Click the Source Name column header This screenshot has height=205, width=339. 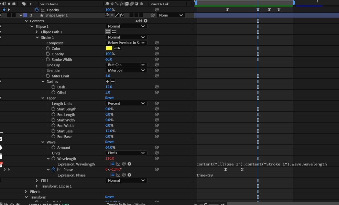tap(49, 4)
